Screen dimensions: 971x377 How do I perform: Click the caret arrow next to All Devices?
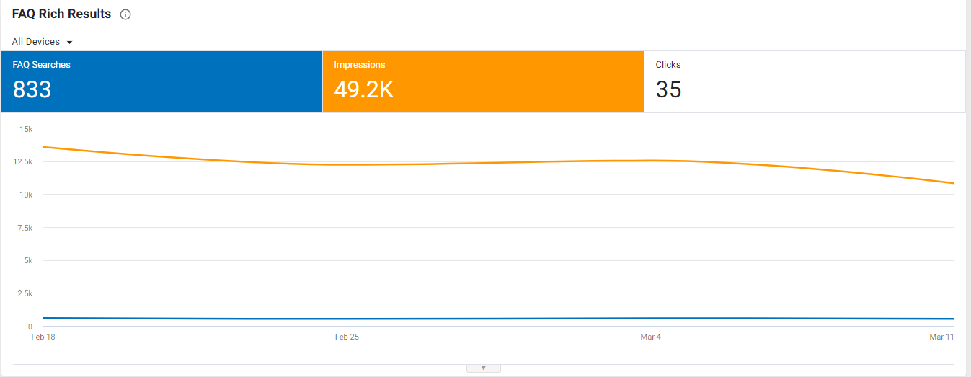click(x=69, y=43)
